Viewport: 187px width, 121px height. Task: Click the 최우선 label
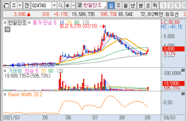tap(172, 14)
